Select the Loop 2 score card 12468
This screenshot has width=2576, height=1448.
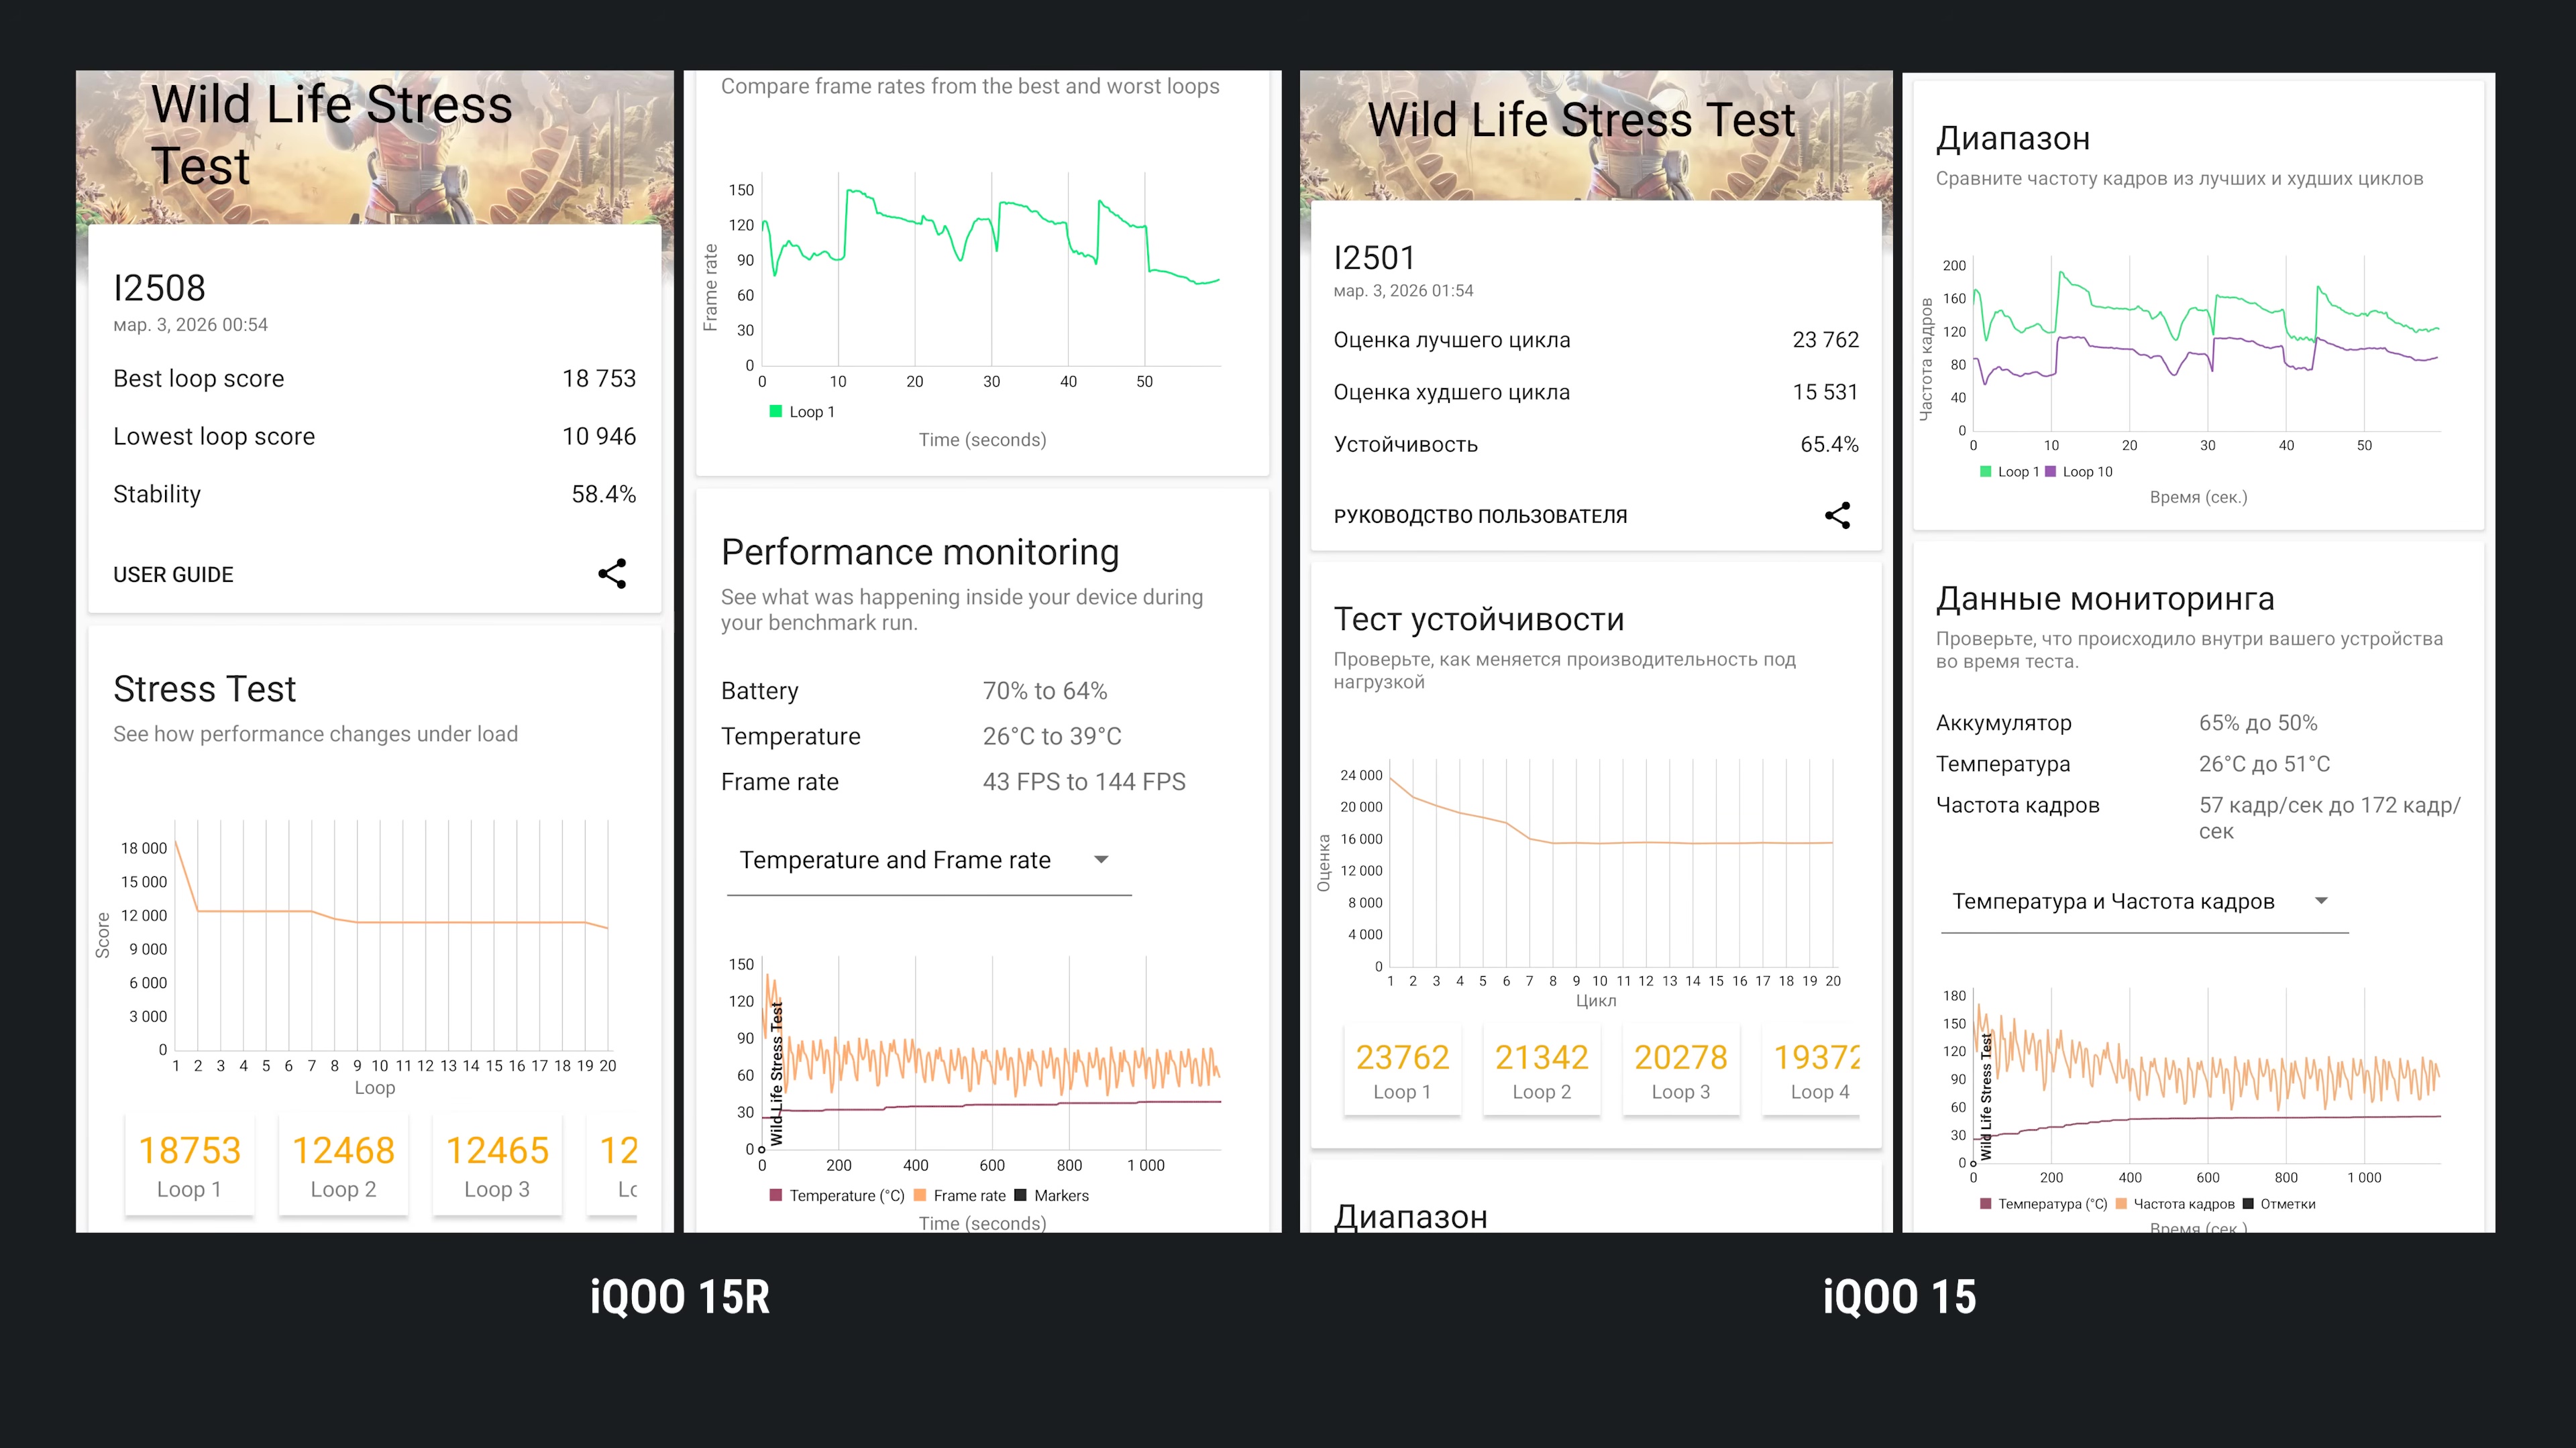click(x=343, y=1165)
